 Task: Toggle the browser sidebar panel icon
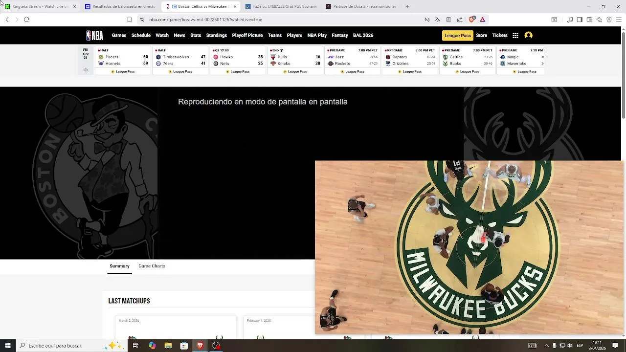pos(580,20)
